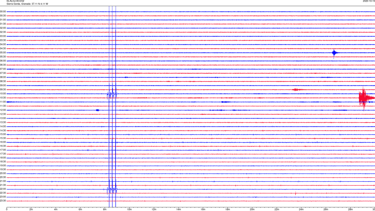Select the 00:00 trace time label
The height and width of the screenshot is (211, 375).
pyautogui.click(x=3, y=11)
